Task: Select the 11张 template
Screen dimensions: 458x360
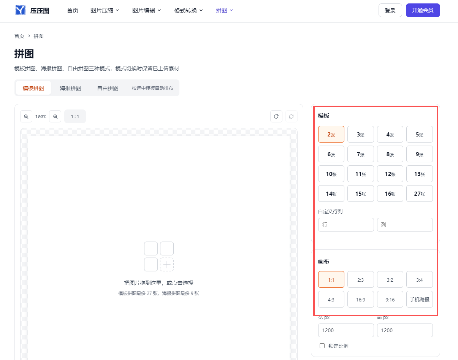Action: 361,174
